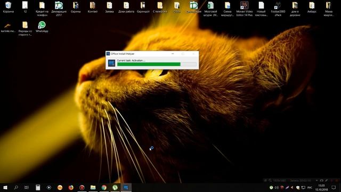Launch Movavi Video Editor 14 Plus shortcut
341x192 pixels.
pos(245,9)
